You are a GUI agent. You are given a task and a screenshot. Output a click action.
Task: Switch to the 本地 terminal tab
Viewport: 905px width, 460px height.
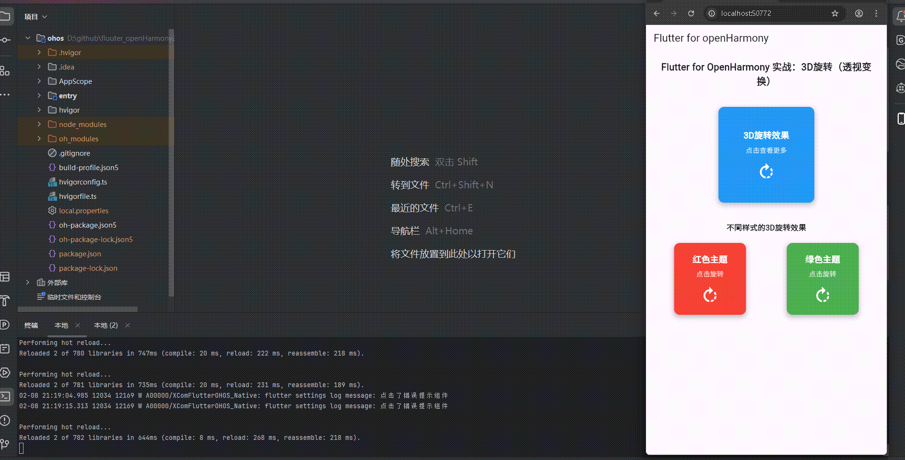[61, 325]
